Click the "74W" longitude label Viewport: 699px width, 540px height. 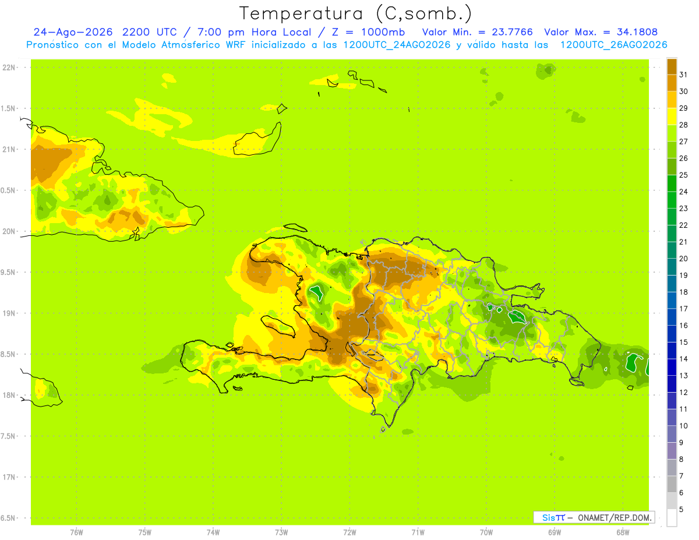[x=213, y=532]
